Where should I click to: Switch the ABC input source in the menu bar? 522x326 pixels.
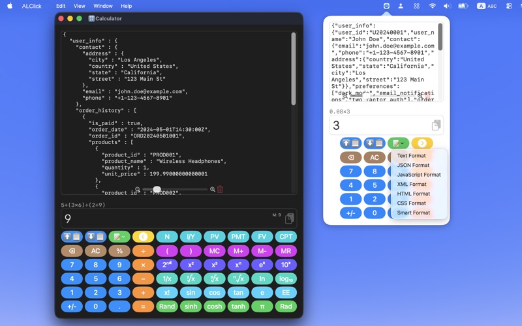[x=487, y=6]
